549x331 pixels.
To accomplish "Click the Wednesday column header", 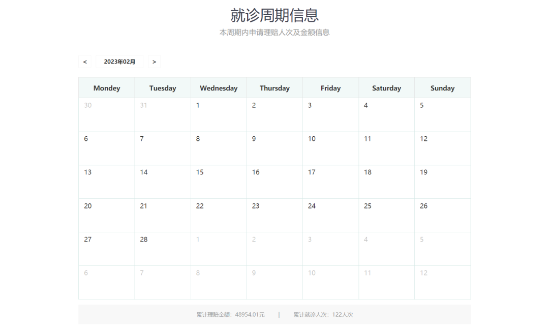I will click(x=219, y=88).
